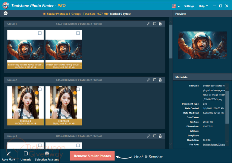Click the '626 X 351' dimensions value
This screenshot has width=232, height=163.
click(x=208, y=126)
